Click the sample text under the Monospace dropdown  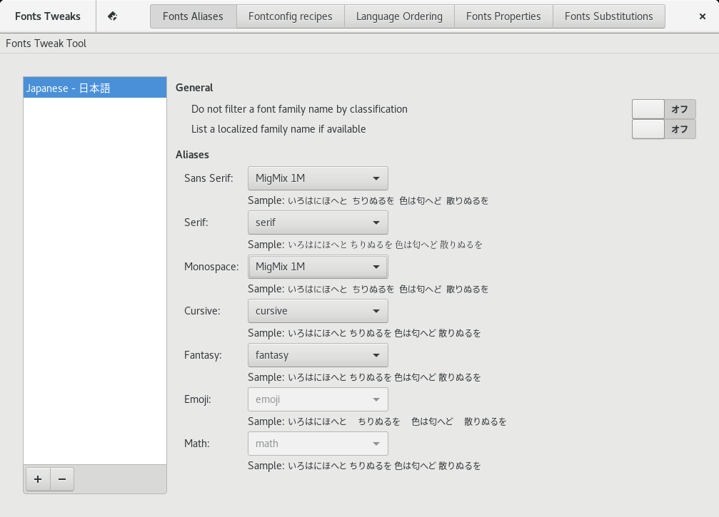coord(368,289)
